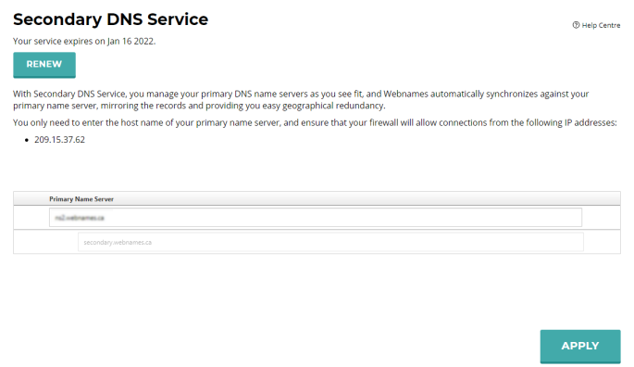
Task: Select the secondary.webnames.ca text field
Action: [x=330, y=242]
